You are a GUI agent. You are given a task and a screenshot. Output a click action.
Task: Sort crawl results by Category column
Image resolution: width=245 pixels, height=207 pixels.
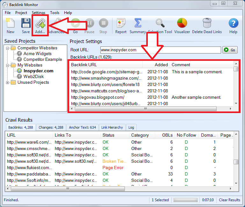coord(142,135)
